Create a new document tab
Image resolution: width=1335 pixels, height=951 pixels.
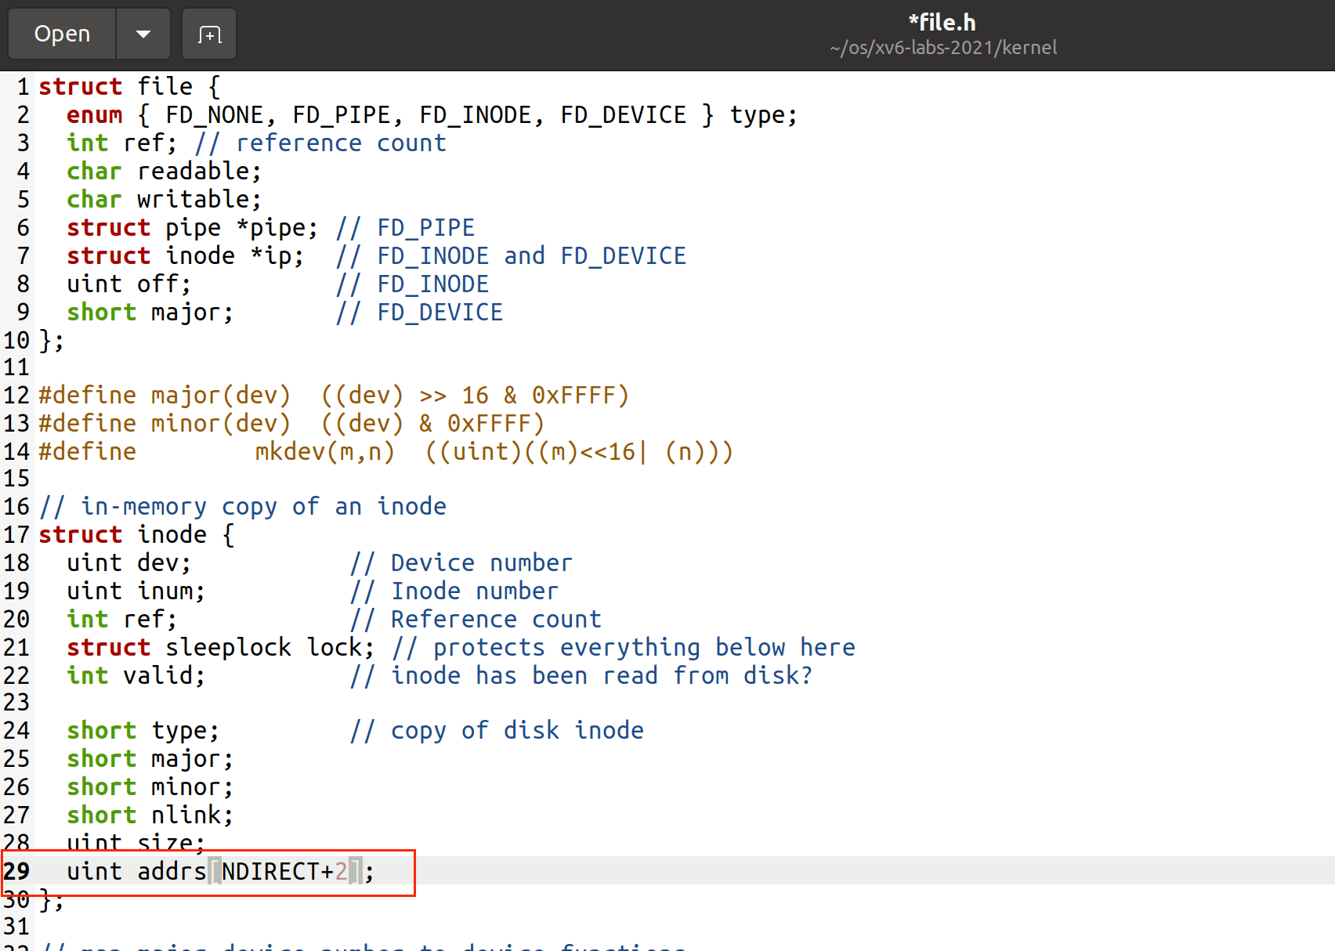click(209, 34)
